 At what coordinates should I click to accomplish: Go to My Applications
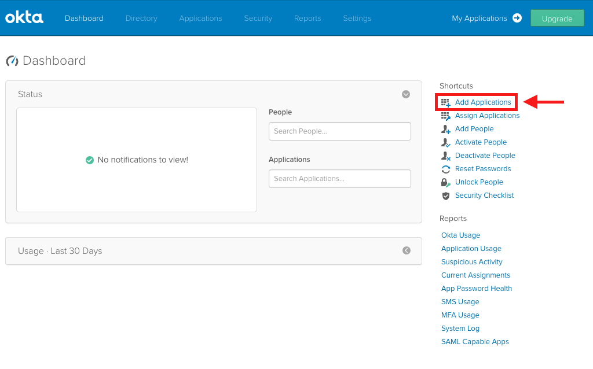click(x=479, y=18)
